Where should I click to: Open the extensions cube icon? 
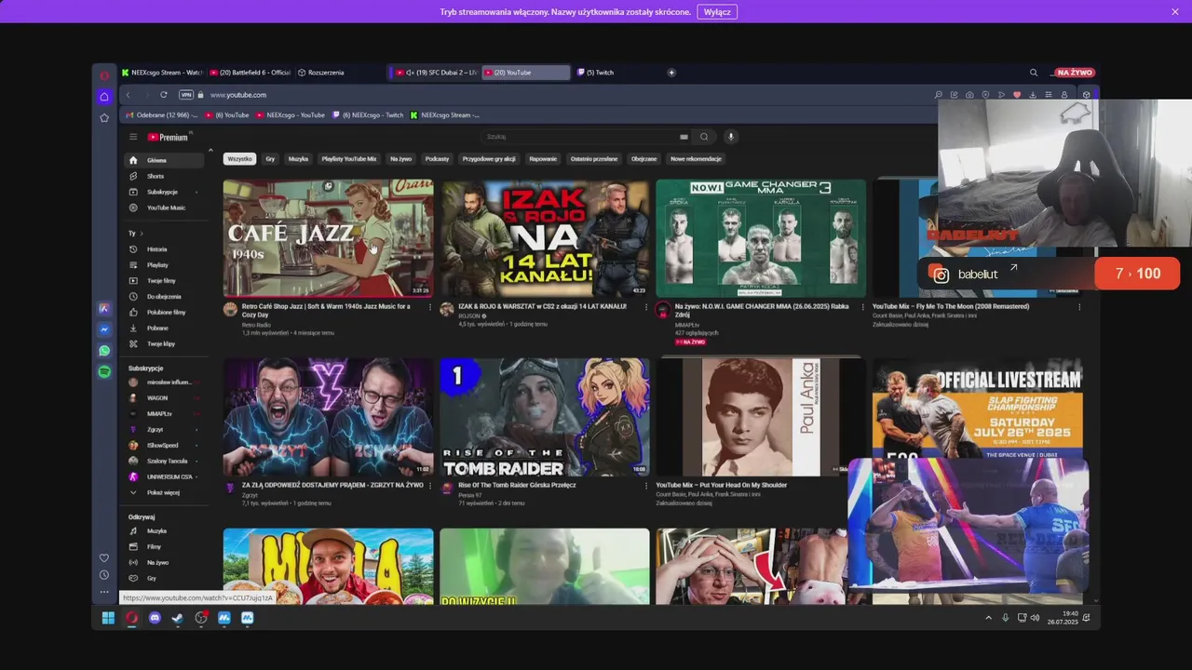[1086, 95]
